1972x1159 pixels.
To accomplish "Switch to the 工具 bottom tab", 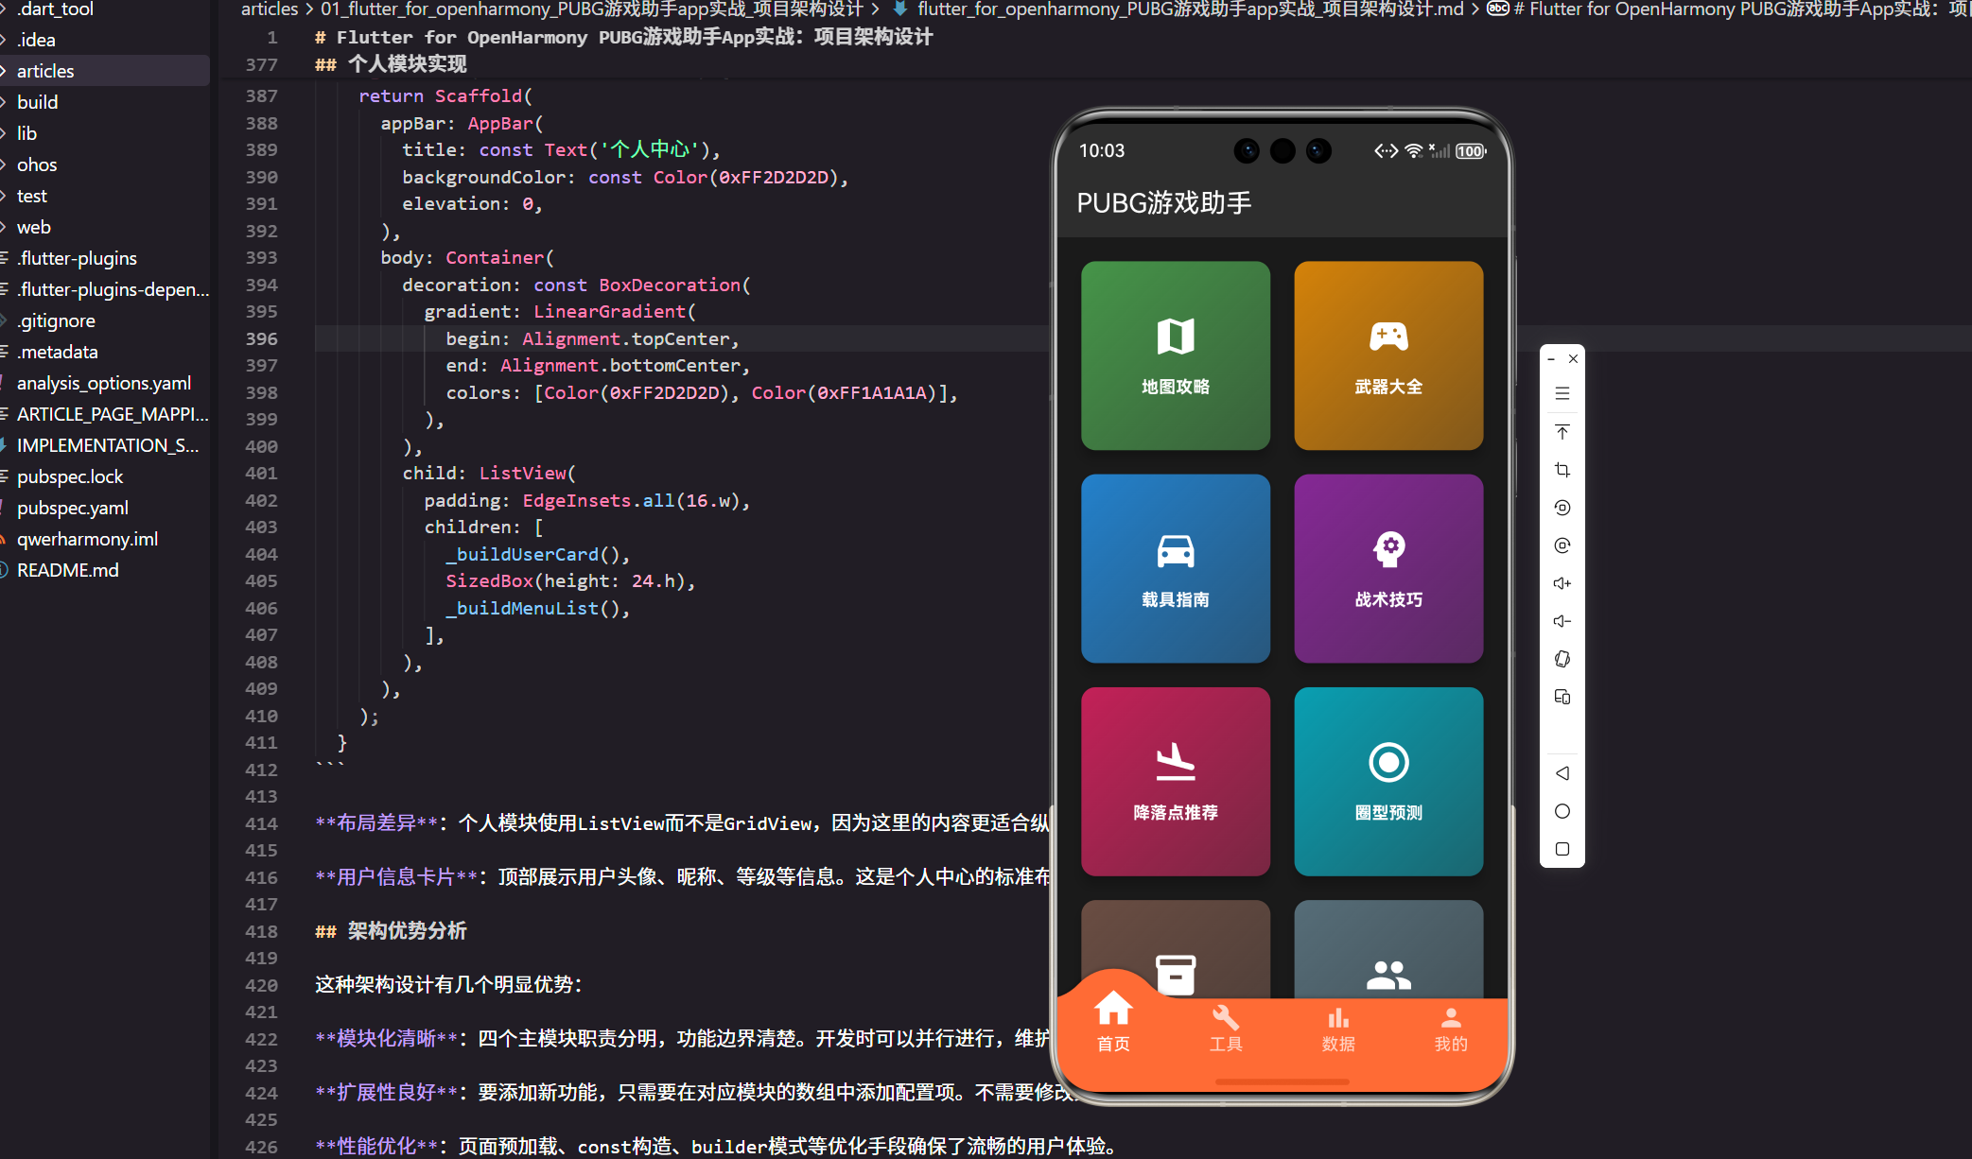I will pyautogui.click(x=1226, y=1029).
